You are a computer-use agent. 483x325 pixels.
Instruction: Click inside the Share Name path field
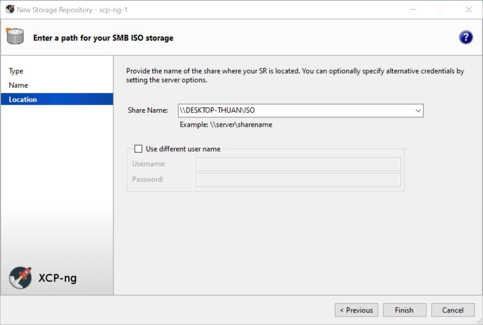[x=294, y=111]
